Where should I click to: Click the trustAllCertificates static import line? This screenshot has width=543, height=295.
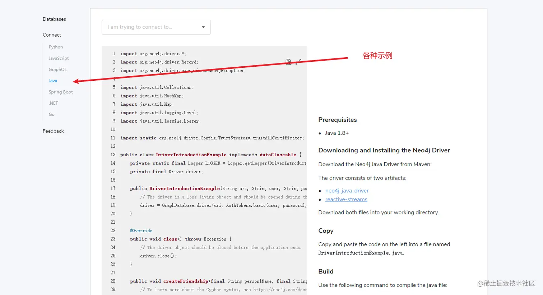tap(212, 138)
